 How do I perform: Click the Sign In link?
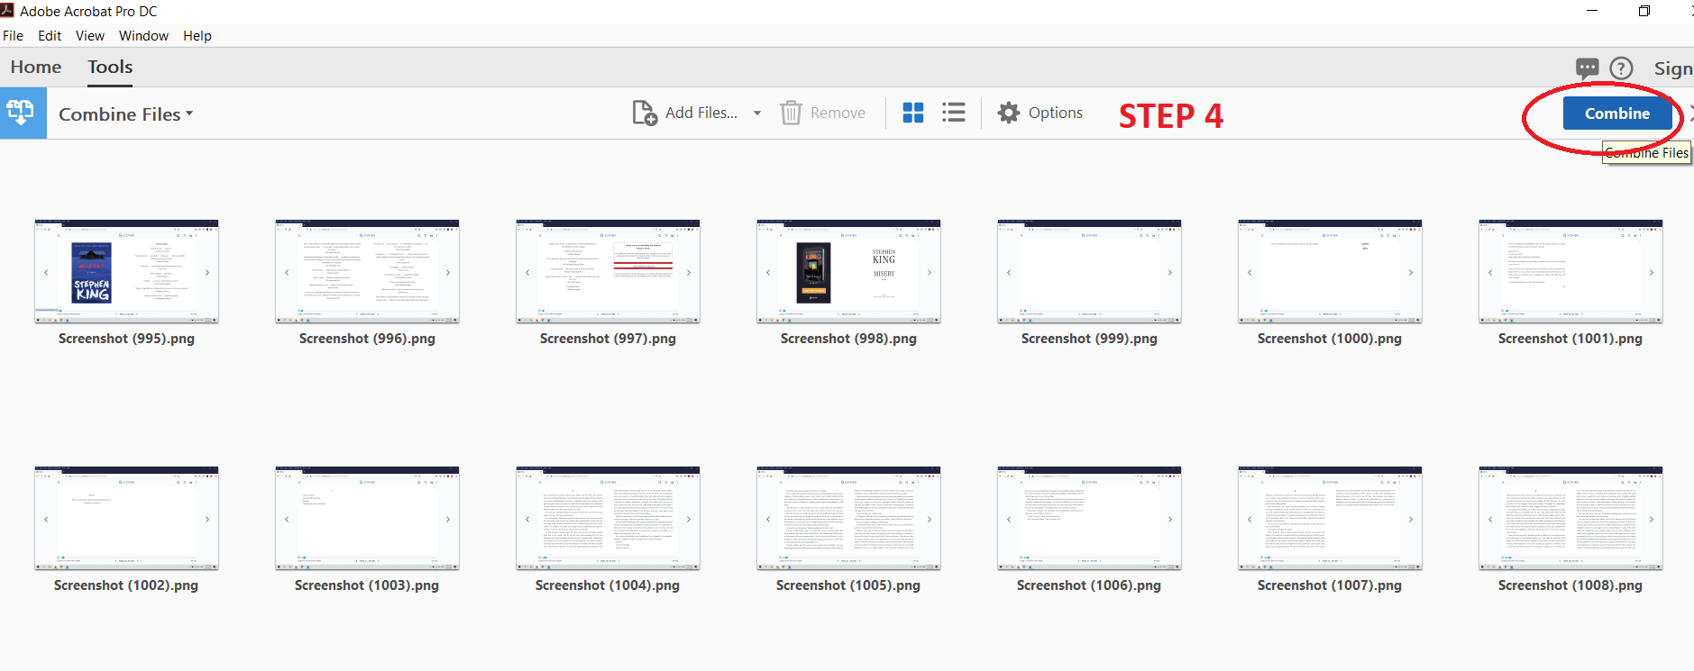pos(1672,68)
